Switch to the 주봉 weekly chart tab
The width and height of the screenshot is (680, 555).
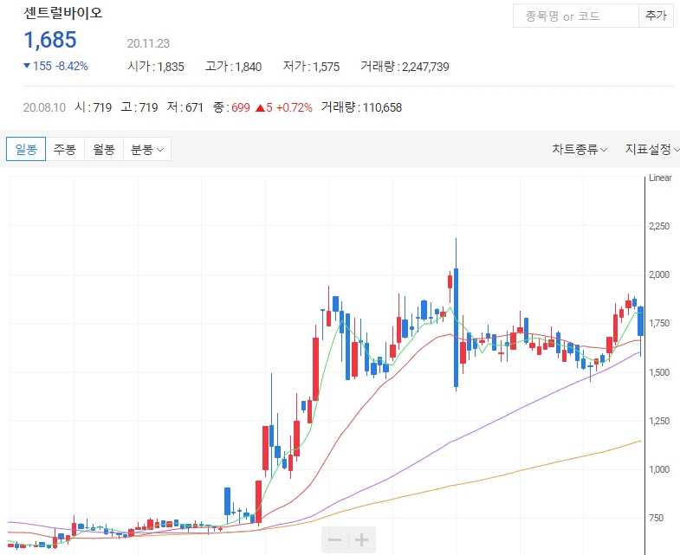tap(65, 149)
